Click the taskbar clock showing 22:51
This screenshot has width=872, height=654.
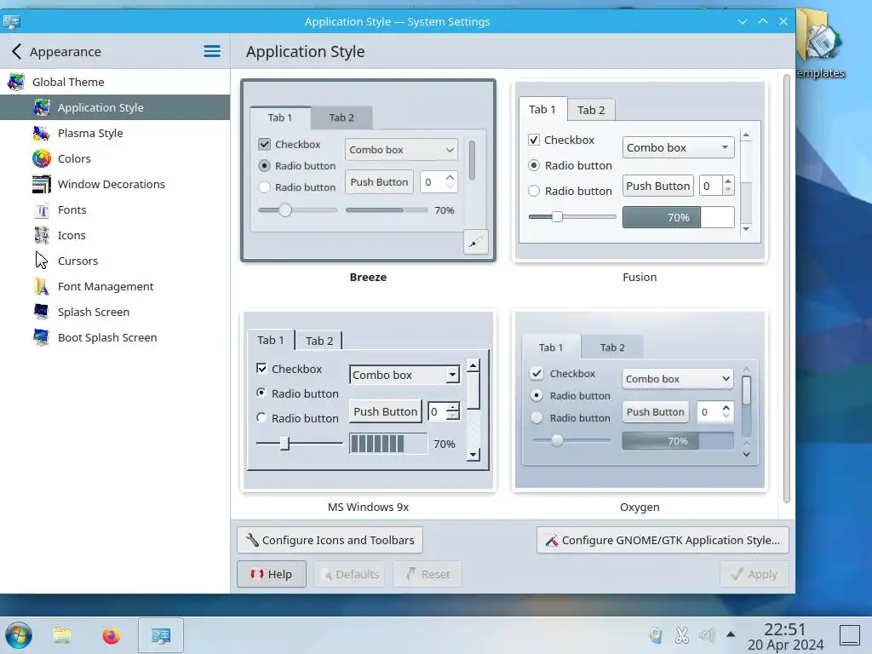[784, 636]
